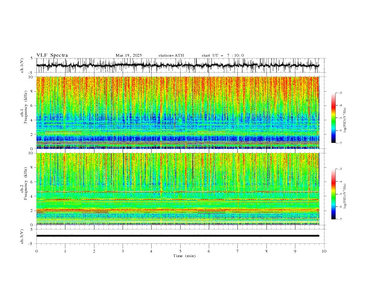The width and height of the screenshot is (365, 282).
Task: Click the "Time (min)" x-axis label
Action: [x=184, y=256]
